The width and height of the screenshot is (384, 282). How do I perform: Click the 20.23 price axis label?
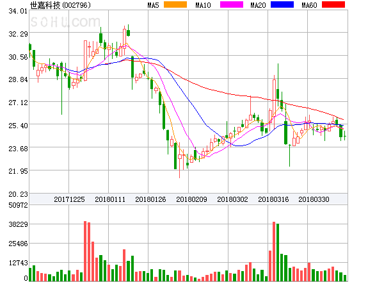click(18, 194)
